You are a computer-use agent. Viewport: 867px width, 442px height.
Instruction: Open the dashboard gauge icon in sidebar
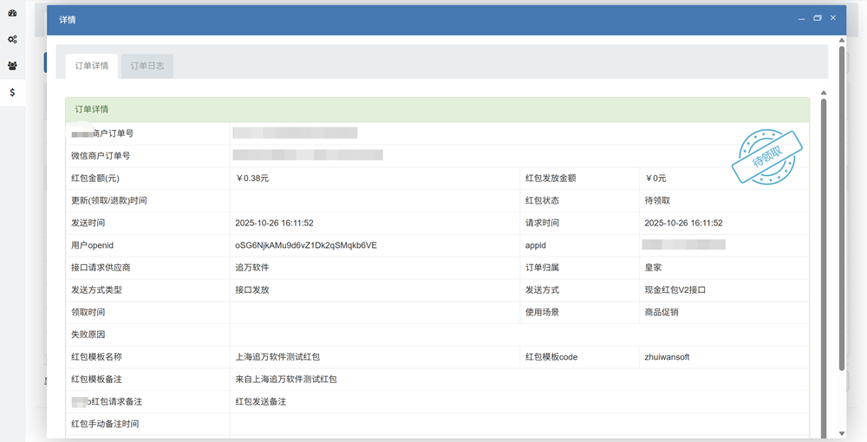coord(12,13)
